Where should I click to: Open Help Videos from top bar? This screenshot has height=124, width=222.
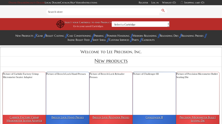tap(76, 3)
